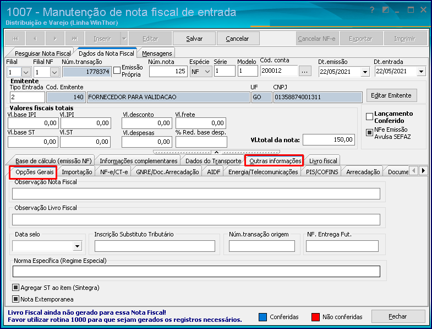
Task: Click the Cancelar NF-e button
Action: [317, 39]
